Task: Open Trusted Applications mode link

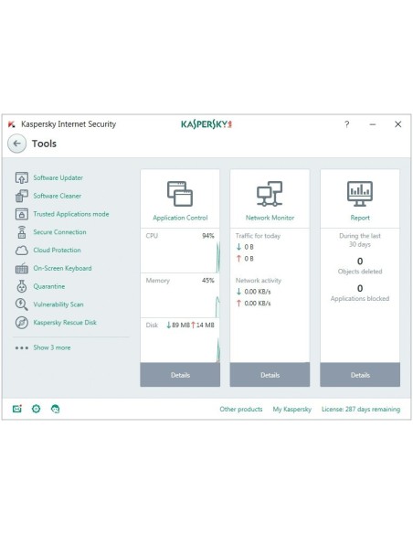Action: coord(71,214)
